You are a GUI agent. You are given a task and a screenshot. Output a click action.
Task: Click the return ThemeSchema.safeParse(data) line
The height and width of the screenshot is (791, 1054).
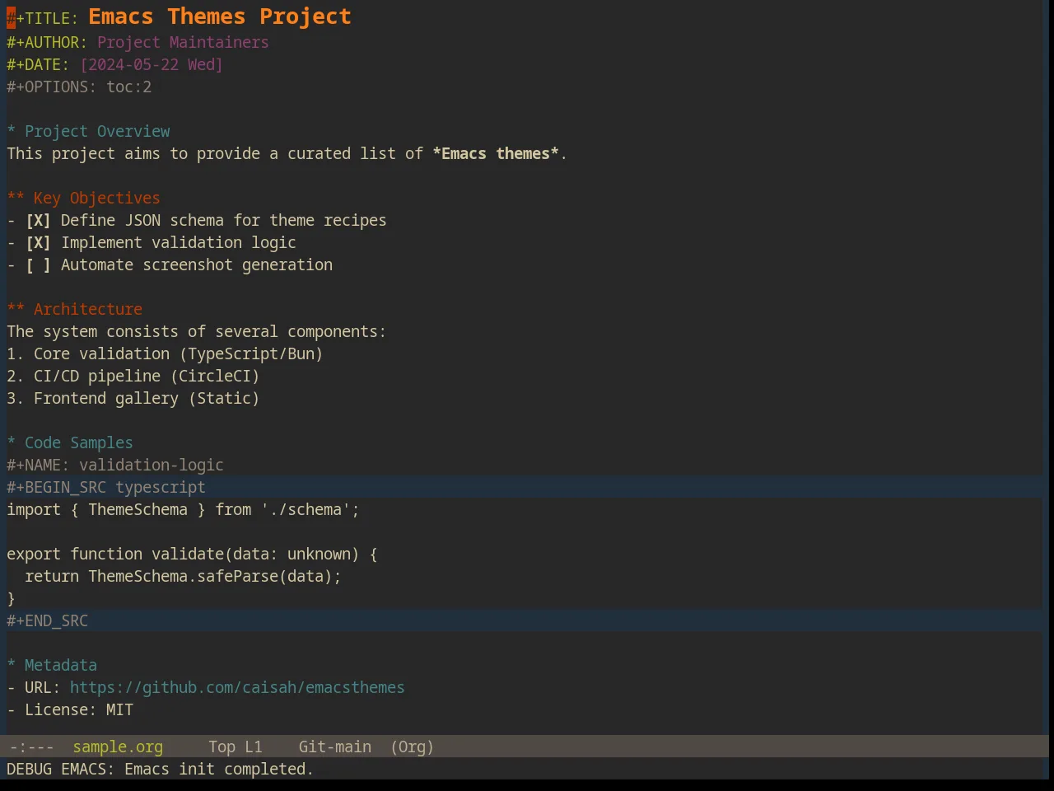tap(183, 577)
